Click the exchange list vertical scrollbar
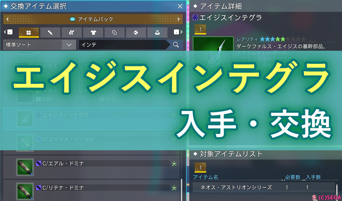 pos(182,190)
